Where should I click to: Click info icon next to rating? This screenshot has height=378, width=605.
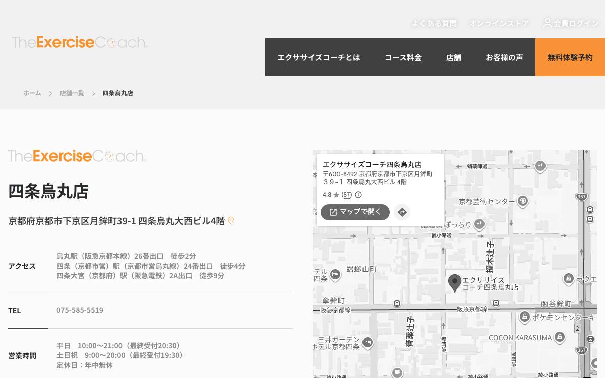coord(358,195)
